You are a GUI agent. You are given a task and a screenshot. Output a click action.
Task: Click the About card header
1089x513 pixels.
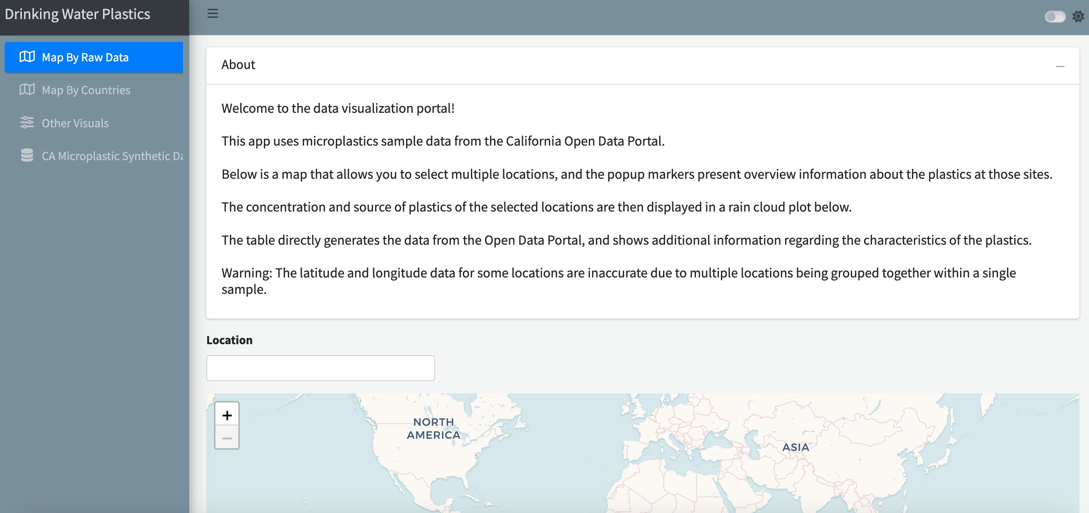pyautogui.click(x=642, y=66)
